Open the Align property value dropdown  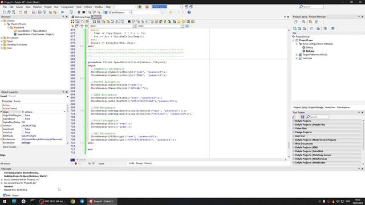point(64,112)
